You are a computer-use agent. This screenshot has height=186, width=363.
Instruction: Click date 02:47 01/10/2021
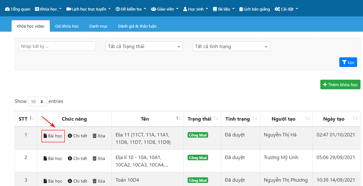[336, 135]
